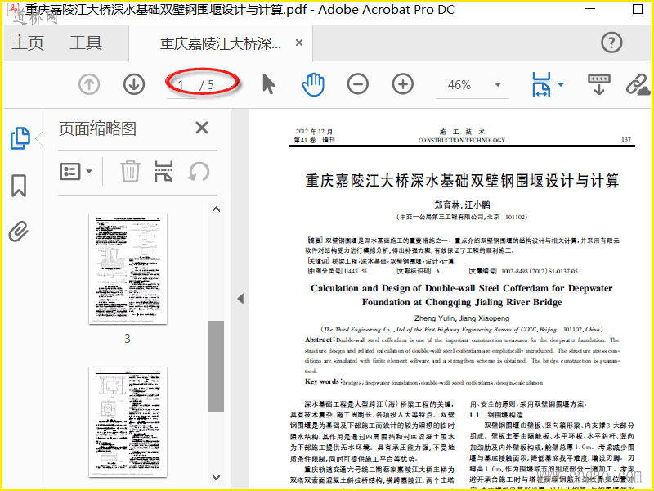This screenshot has height=491, width=654.
Task: Close the 重庆嘉陵江大桥深... document tab
Action: (x=299, y=43)
